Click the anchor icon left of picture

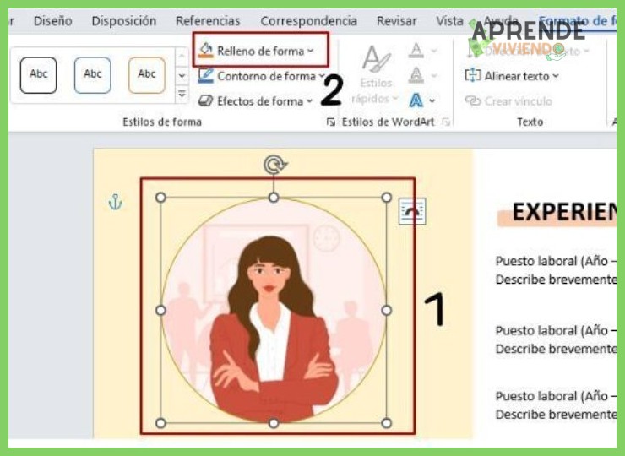click(115, 202)
